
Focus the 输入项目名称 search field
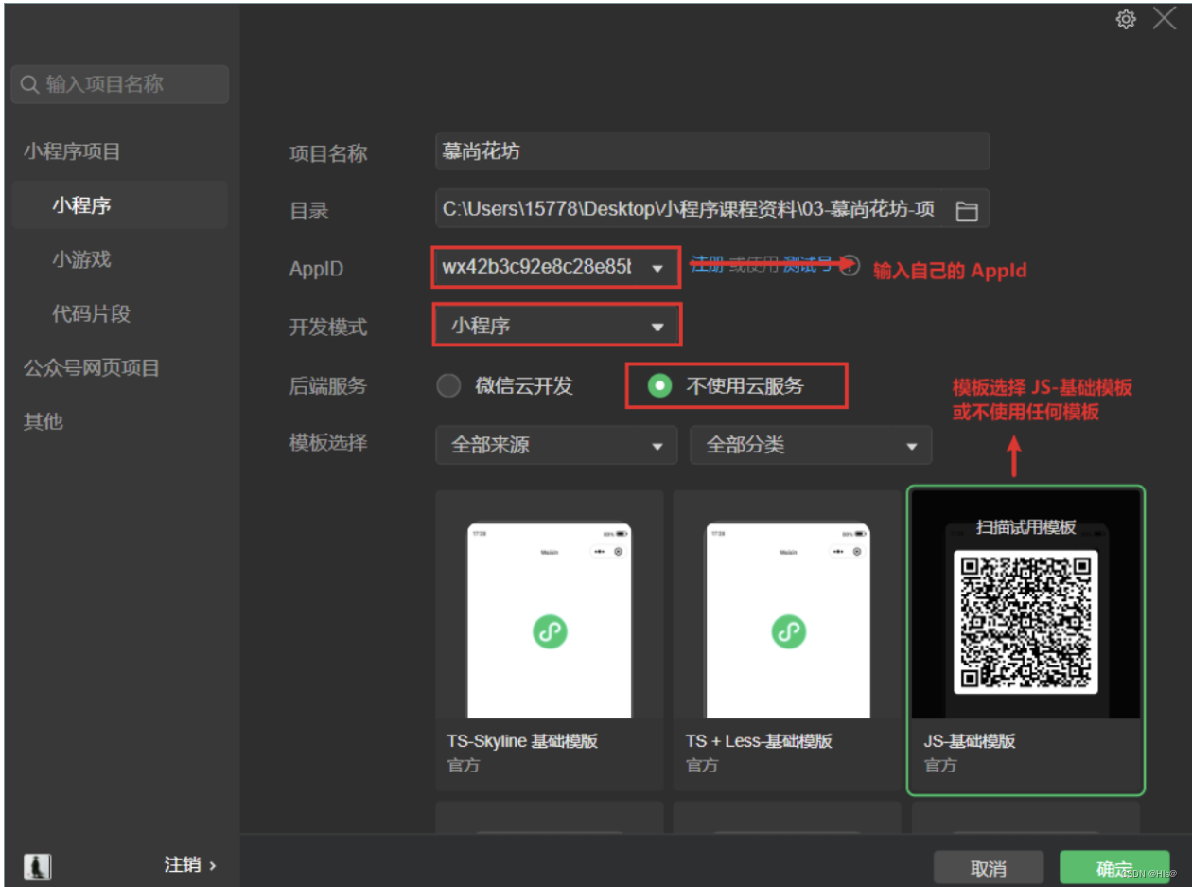point(120,84)
